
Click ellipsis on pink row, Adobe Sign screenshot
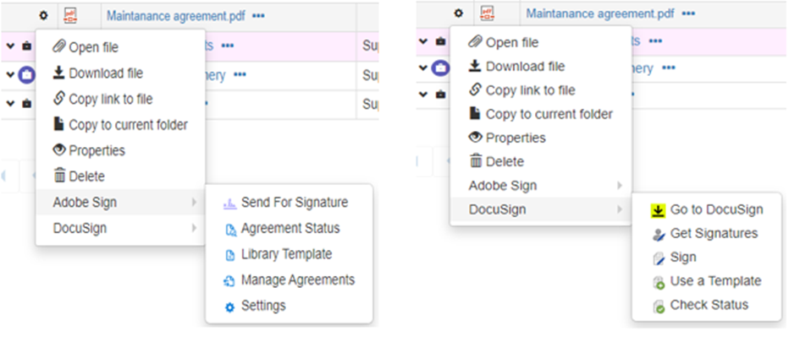tap(228, 46)
